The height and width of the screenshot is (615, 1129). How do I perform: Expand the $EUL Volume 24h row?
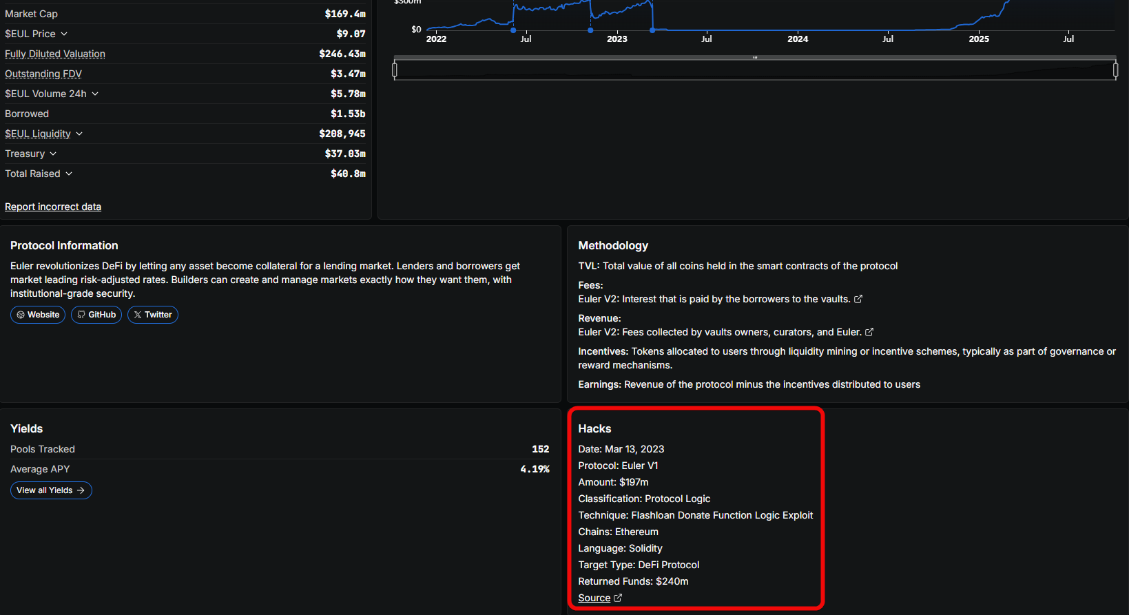pos(95,94)
